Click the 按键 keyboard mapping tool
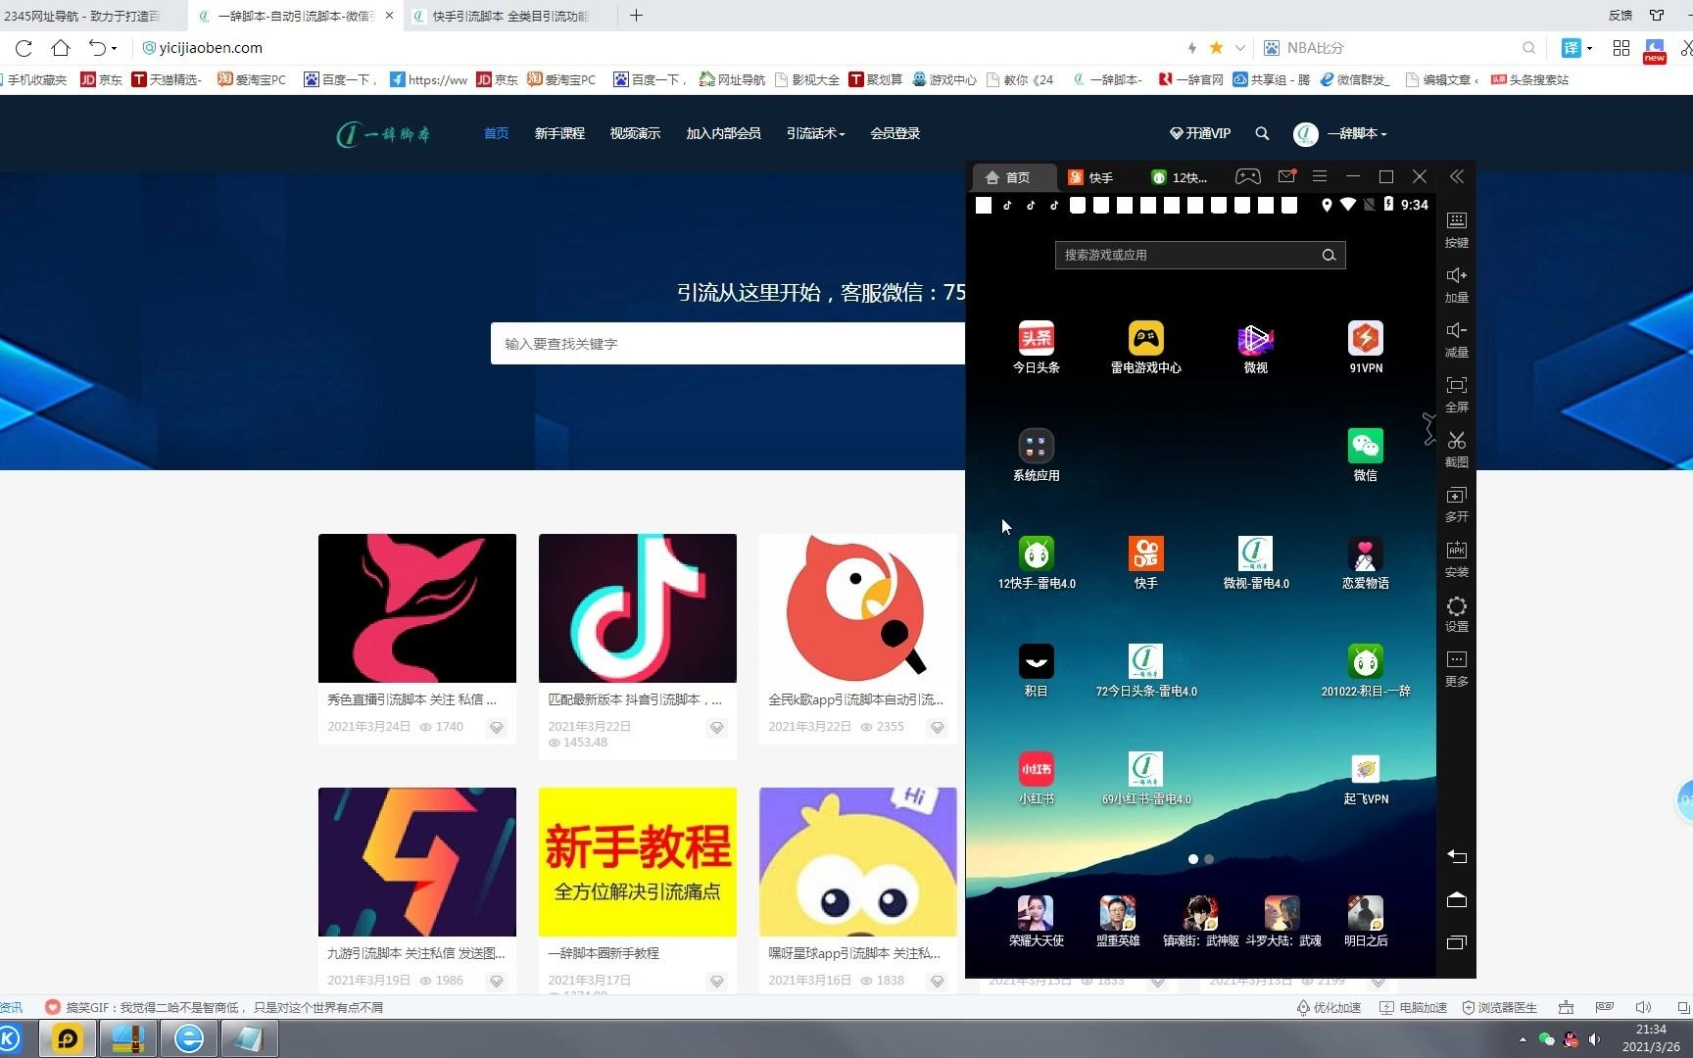1693x1058 pixels. tap(1457, 229)
